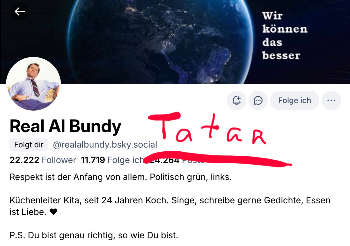The width and height of the screenshot is (350, 246).
Task: Click the 'Wir können das besser' banner text
Action: click(x=285, y=36)
